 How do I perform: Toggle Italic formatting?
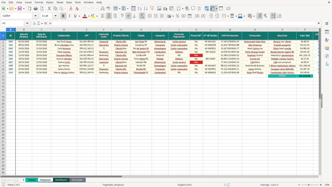[x=69, y=16]
